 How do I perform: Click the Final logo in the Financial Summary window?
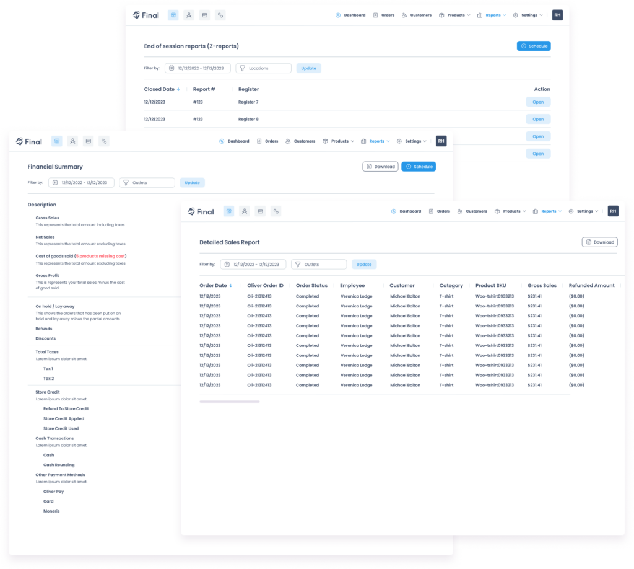(x=29, y=142)
